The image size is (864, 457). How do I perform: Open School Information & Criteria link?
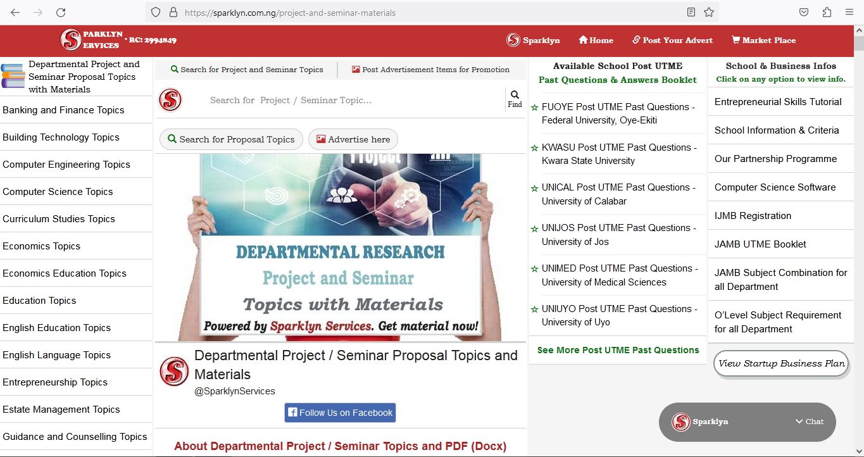[x=777, y=130]
